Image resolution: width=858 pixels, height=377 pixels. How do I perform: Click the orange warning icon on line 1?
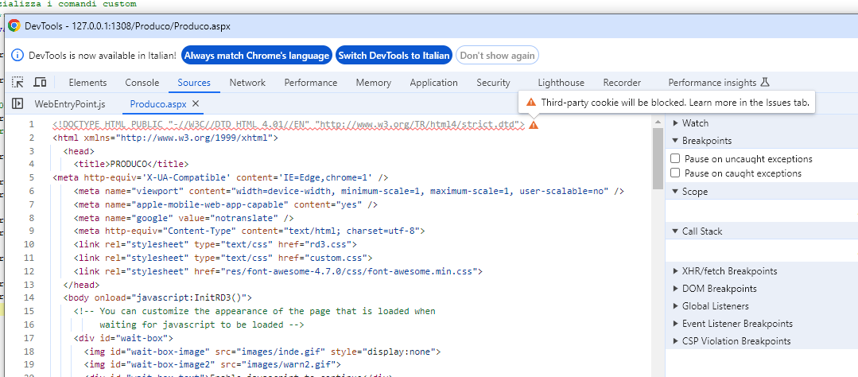click(534, 125)
